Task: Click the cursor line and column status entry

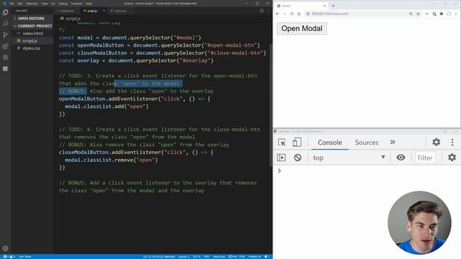Action: click(159, 257)
